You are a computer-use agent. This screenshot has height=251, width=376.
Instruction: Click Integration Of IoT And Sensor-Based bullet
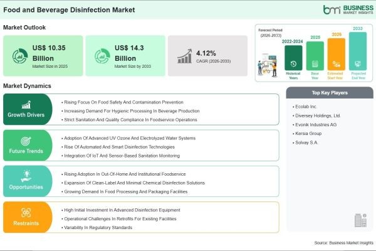pyautogui.click(x=122, y=156)
